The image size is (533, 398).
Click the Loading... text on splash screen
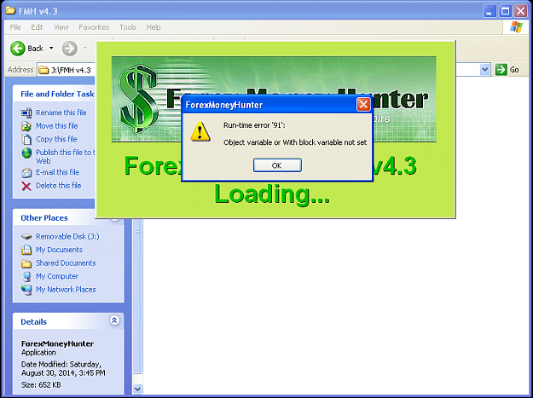(x=272, y=194)
